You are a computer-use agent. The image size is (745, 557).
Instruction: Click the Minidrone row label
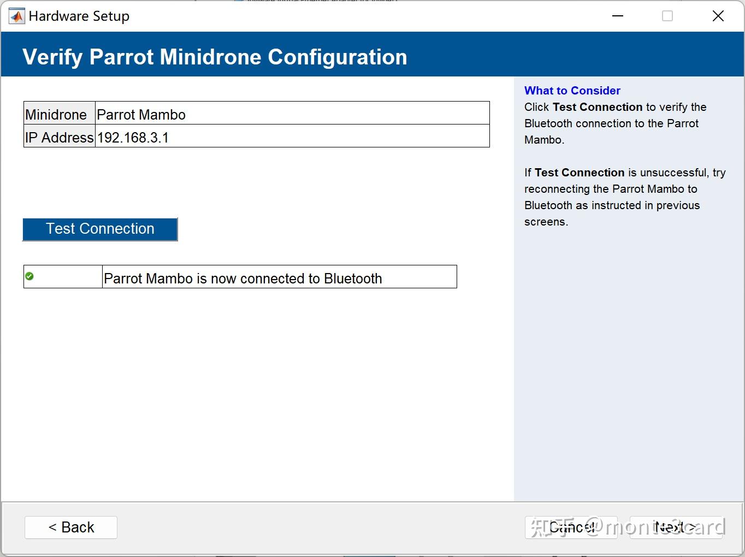coord(57,114)
